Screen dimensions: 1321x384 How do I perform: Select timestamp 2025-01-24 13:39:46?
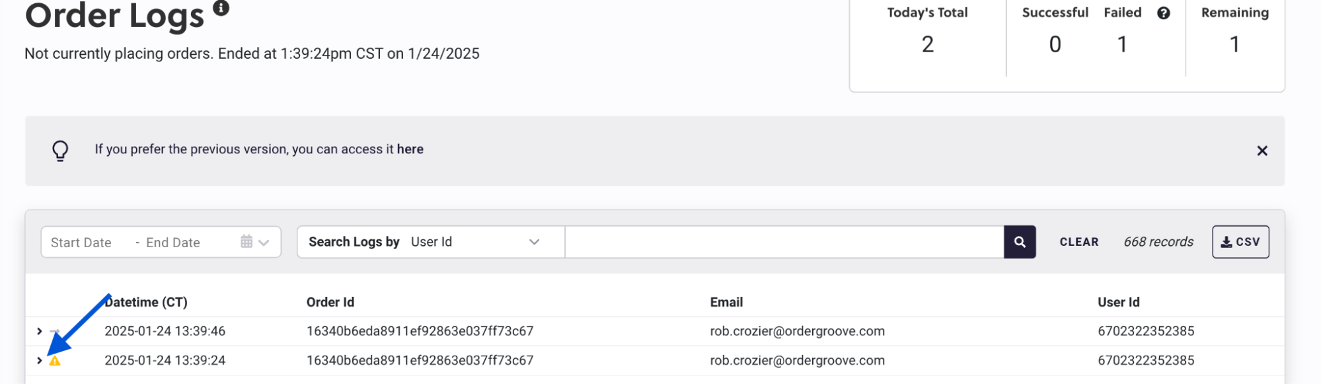coord(165,331)
